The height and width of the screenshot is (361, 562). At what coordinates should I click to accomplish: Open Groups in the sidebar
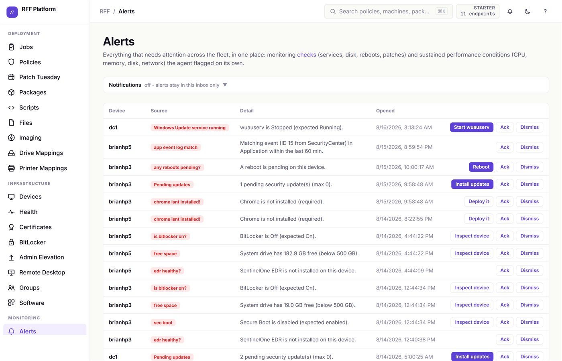pos(45,288)
